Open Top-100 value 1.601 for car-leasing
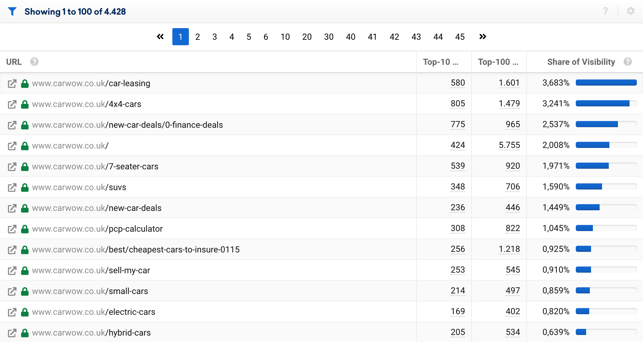The image size is (643, 342). tap(509, 83)
